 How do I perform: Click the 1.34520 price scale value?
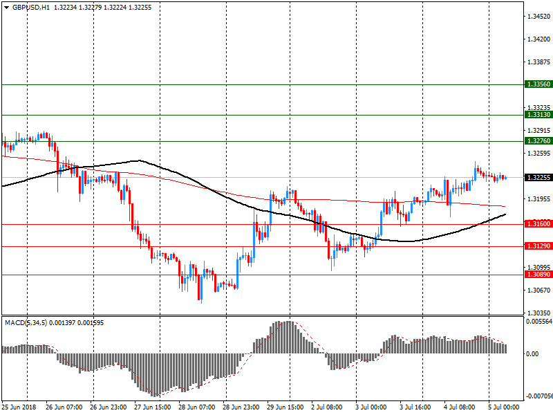(x=538, y=16)
